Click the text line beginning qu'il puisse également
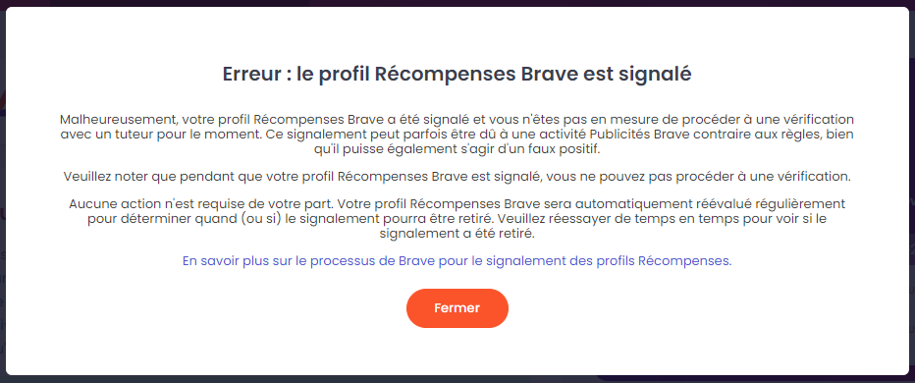Screen dimensions: 915x383 point(457,148)
